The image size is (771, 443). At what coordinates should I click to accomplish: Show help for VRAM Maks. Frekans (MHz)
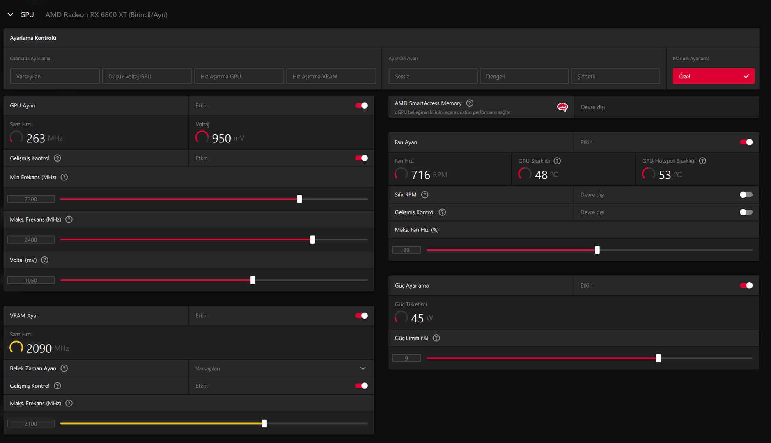pyautogui.click(x=69, y=403)
